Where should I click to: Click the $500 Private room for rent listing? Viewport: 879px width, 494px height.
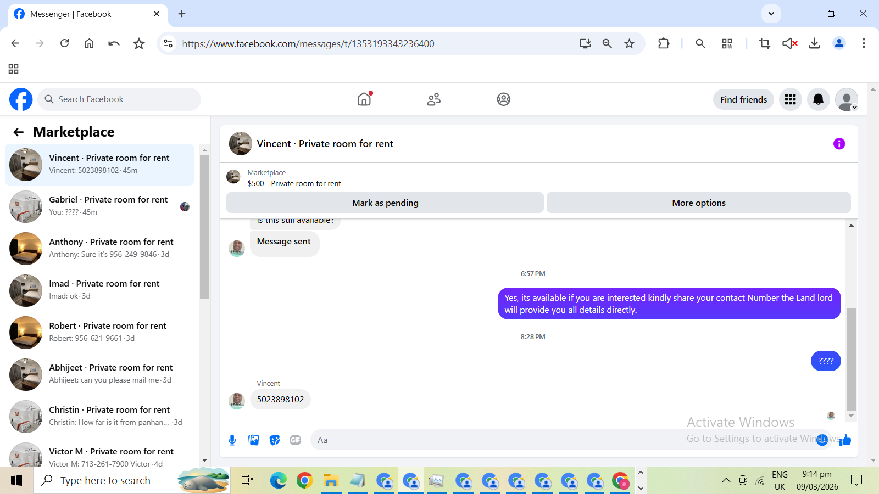pyautogui.click(x=294, y=183)
